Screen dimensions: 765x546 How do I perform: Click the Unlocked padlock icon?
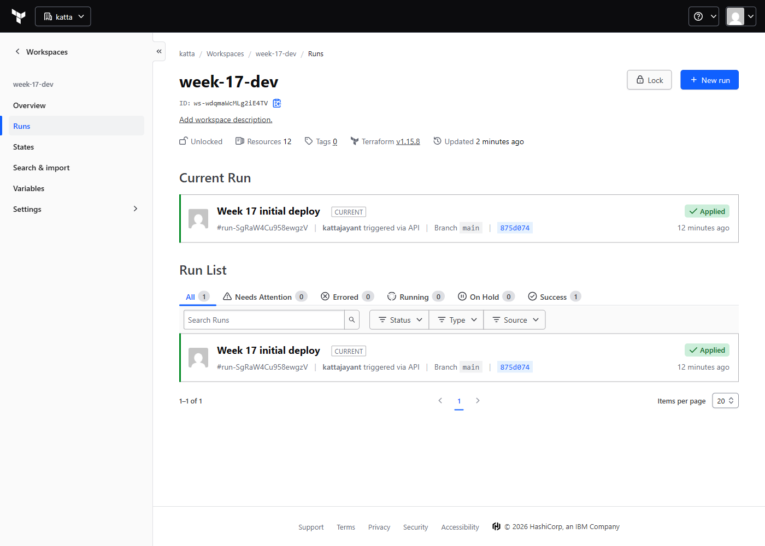point(184,141)
